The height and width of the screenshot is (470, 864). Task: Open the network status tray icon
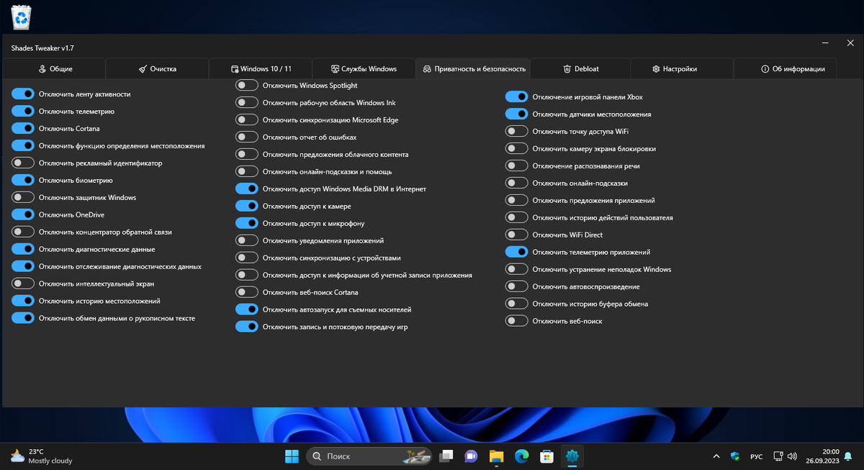[x=778, y=456]
